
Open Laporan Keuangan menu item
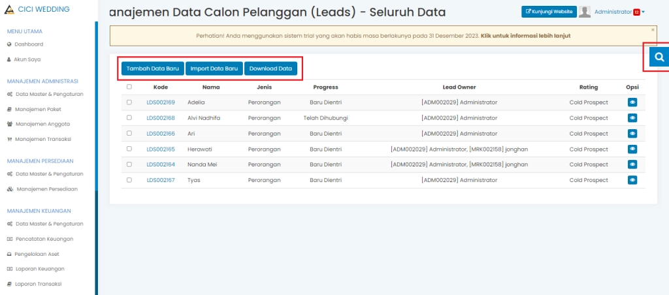click(40, 269)
